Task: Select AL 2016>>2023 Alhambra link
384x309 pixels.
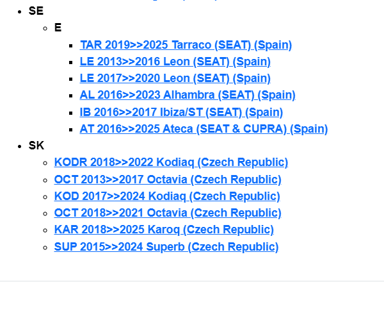Action: [188, 95]
